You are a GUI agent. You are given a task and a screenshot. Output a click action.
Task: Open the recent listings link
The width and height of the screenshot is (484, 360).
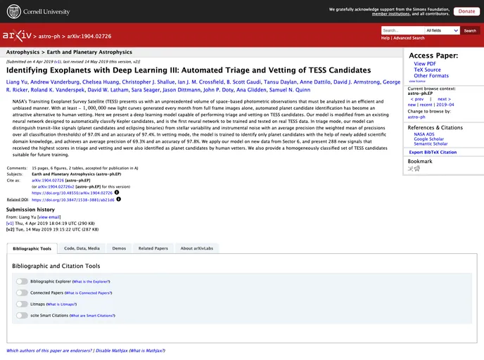[426, 105]
